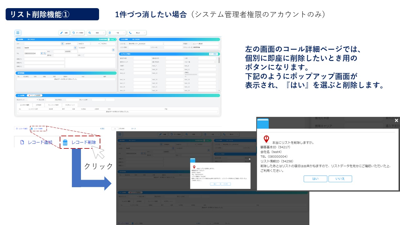Select 本日再コール tab in top screenshot
The width and height of the screenshot is (400, 225).
(70, 105)
